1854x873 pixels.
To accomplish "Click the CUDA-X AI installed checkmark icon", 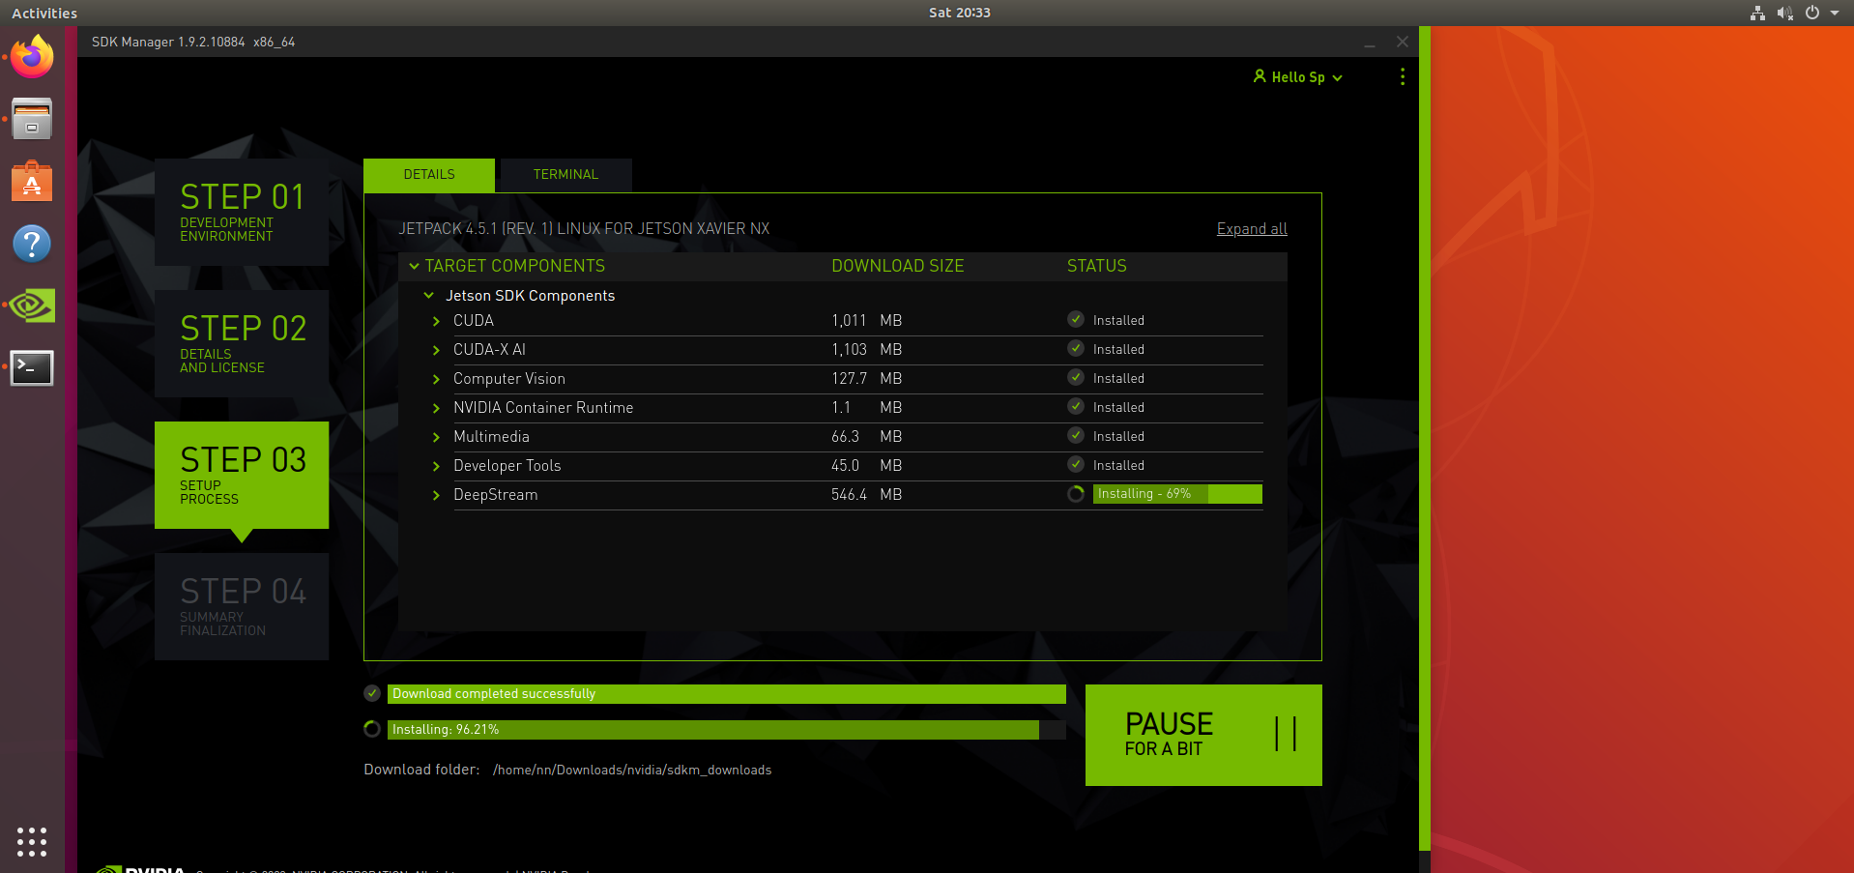I will click(1076, 348).
